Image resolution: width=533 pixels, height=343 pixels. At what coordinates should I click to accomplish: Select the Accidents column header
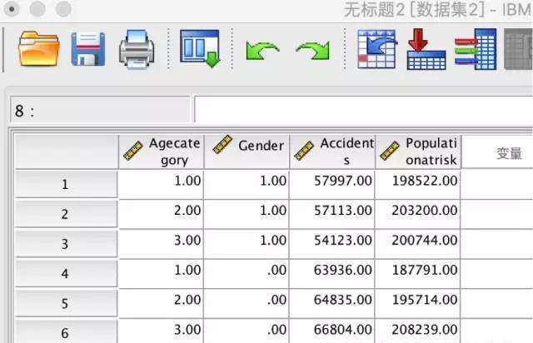point(332,151)
